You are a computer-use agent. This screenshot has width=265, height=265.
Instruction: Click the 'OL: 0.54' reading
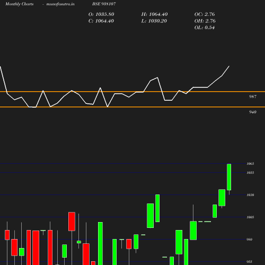[x=205, y=28]
